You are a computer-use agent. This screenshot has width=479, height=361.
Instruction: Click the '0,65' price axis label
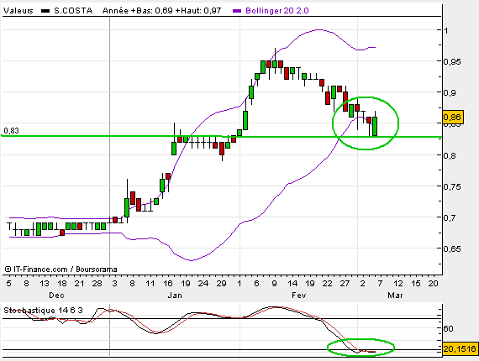[452, 249]
